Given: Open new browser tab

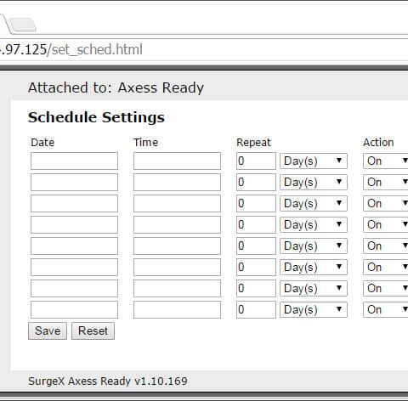Looking at the screenshot, I should click(x=22, y=25).
